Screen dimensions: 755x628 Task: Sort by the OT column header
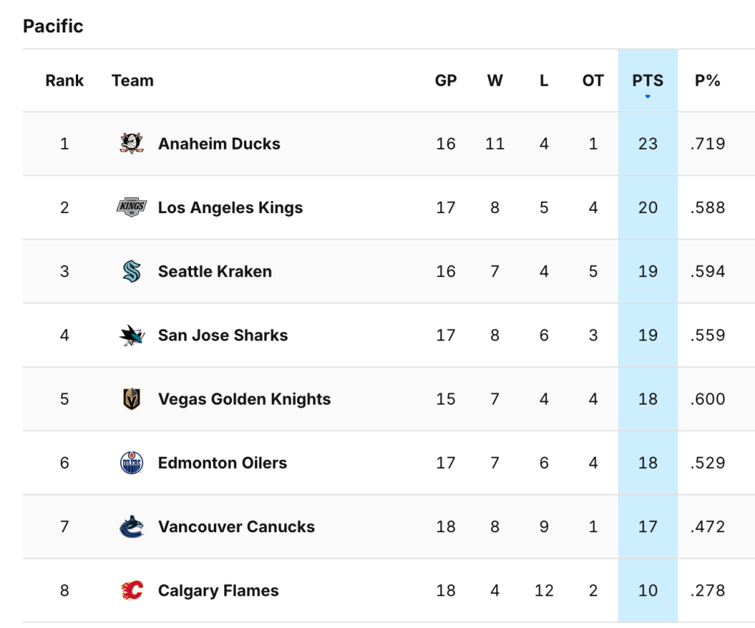tap(593, 80)
